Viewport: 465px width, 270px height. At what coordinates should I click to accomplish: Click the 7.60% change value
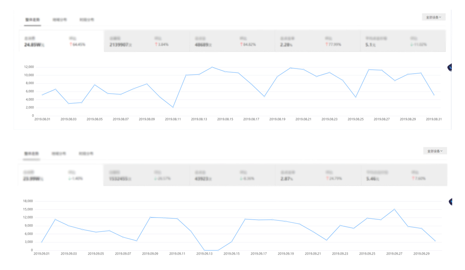tap(419, 179)
